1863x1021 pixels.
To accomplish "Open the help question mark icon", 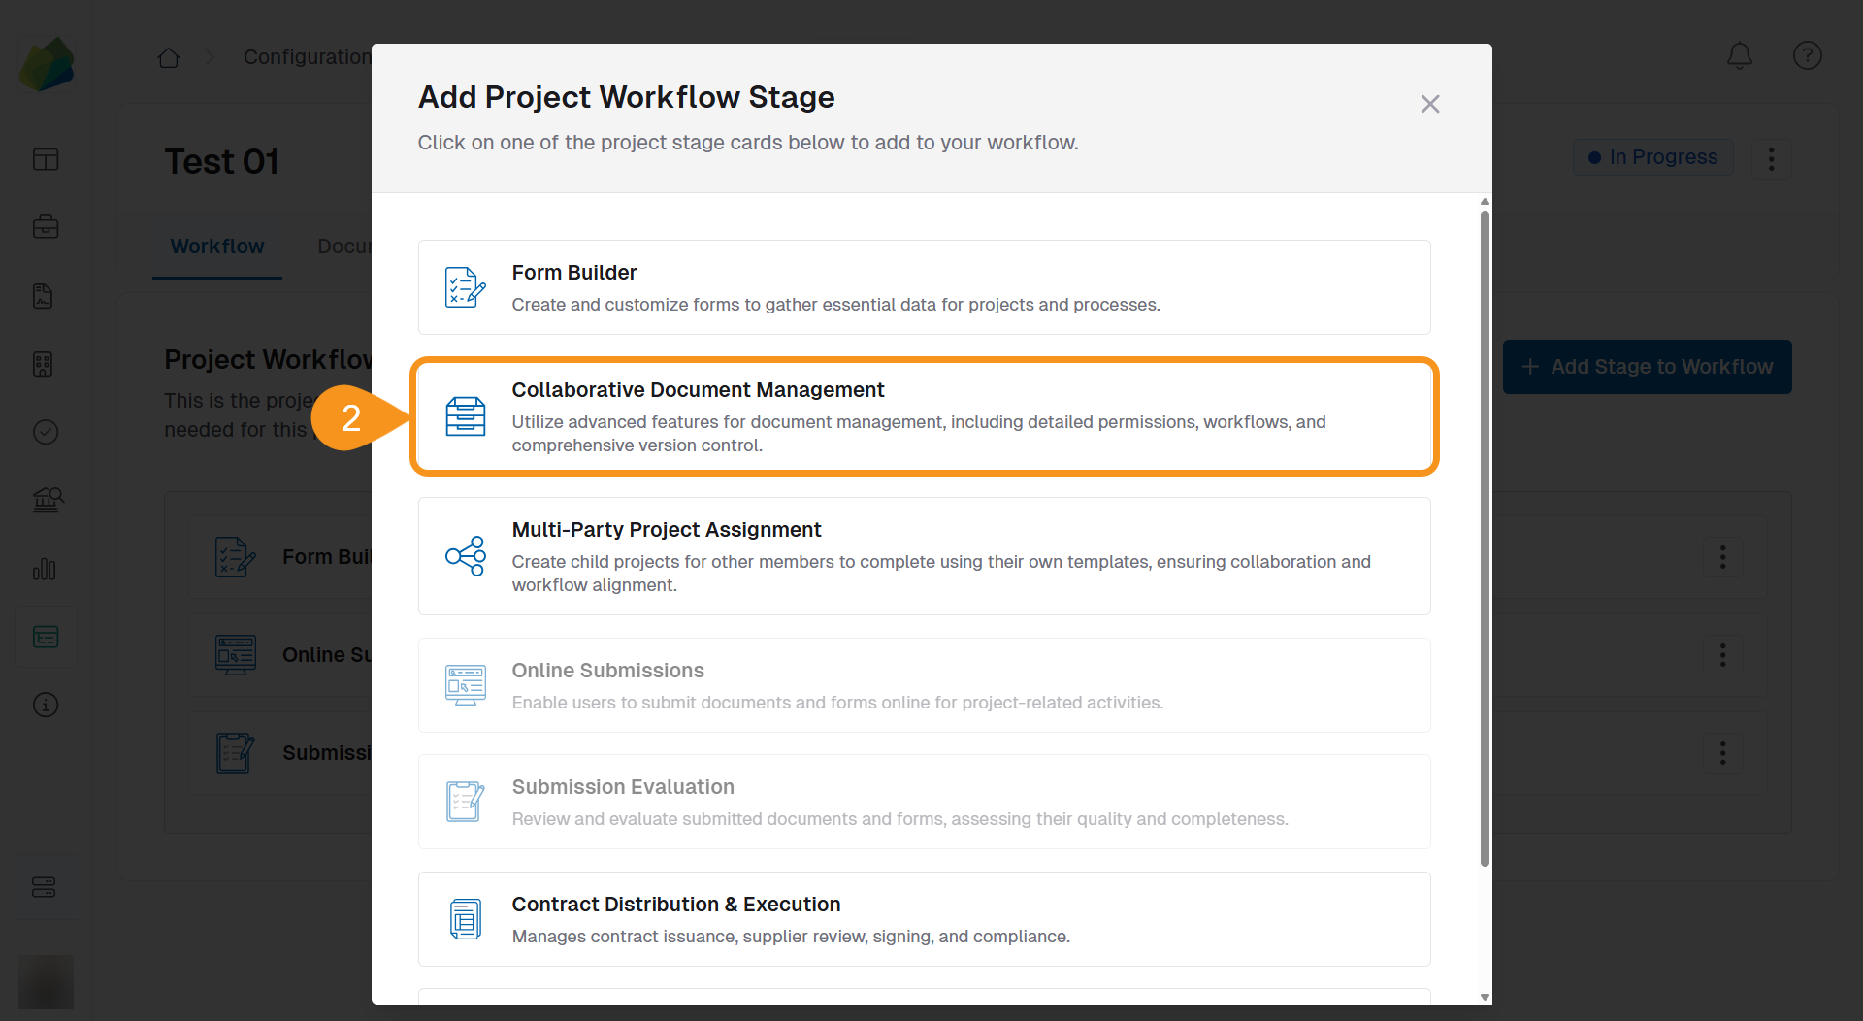I will [1807, 55].
